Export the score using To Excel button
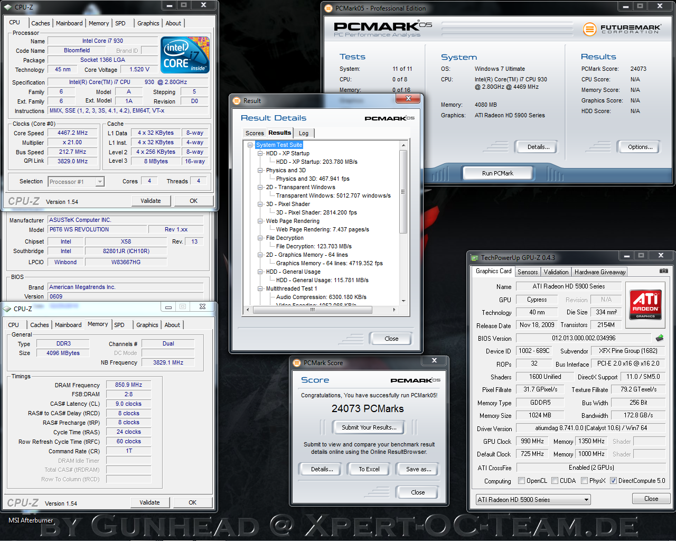Image resolution: width=676 pixels, height=541 pixels. point(369,469)
